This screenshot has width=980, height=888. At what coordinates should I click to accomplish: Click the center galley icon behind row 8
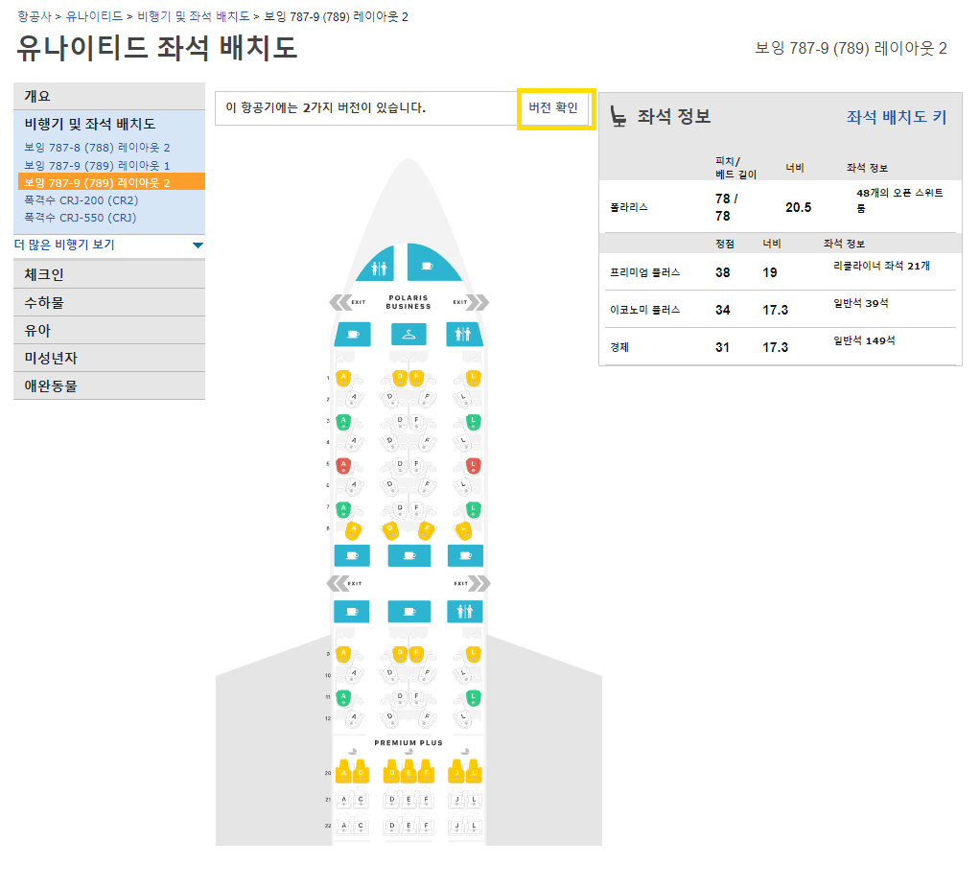[409, 555]
